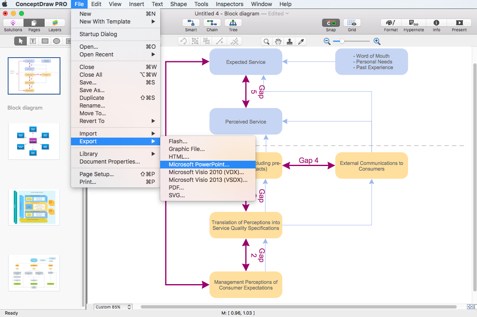The width and height of the screenshot is (477, 317).
Task: Click the Chain connector icon
Action: click(x=212, y=23)
